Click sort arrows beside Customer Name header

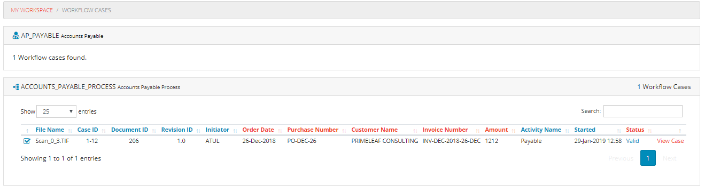(415, 130)
